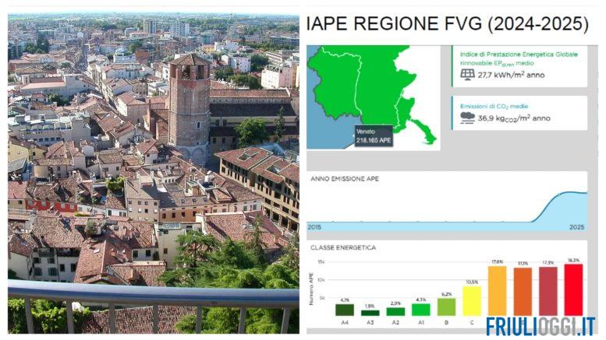Click the IAPE REGIONE FVG title

click(x=447, y=24)
